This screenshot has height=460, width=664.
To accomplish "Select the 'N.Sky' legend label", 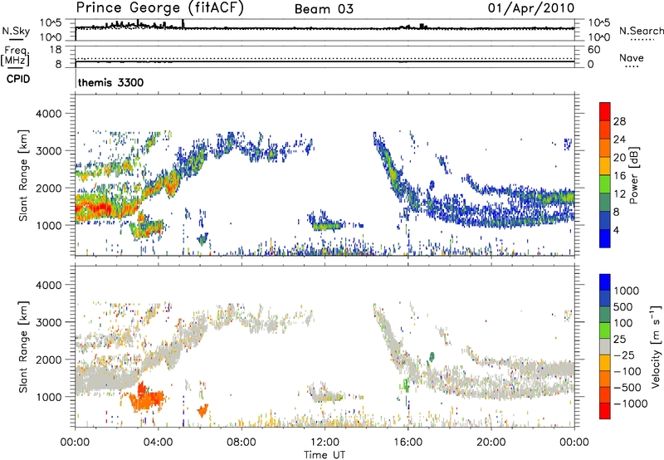I will (16, 31).
